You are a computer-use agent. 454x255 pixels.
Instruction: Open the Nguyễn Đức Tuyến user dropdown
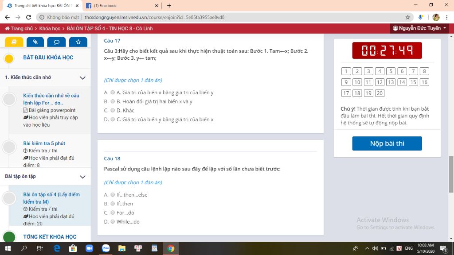[x=419, y=28]
